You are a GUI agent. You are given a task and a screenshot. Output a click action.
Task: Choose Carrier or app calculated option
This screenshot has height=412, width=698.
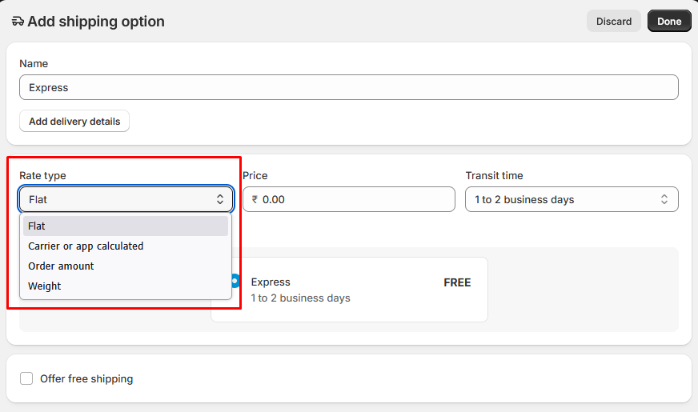click(x=86, y=246)
